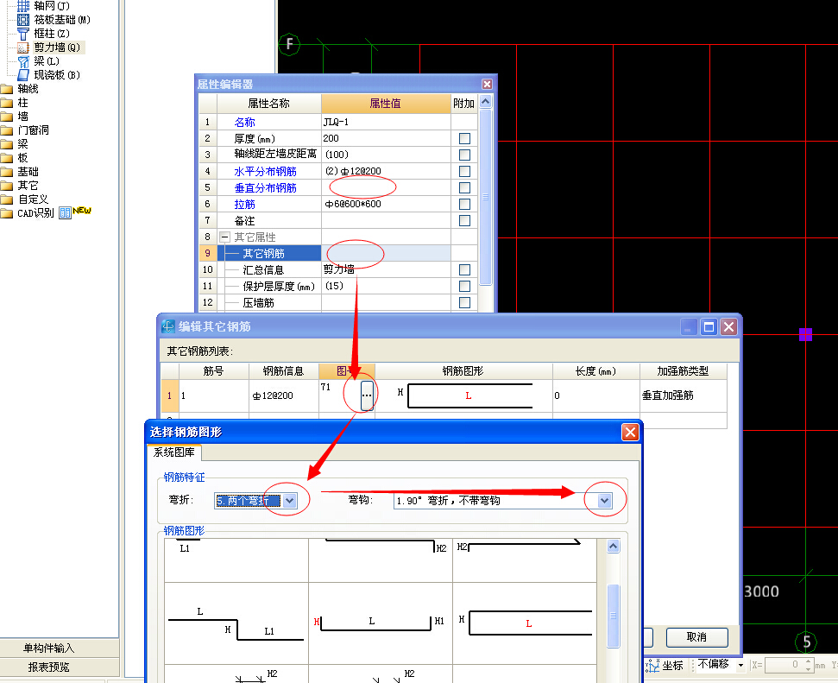Image resolution: width=838 pixels, height=683 pixels.
Task: Click the 属性名称 column header
Action: coord(268,104)
